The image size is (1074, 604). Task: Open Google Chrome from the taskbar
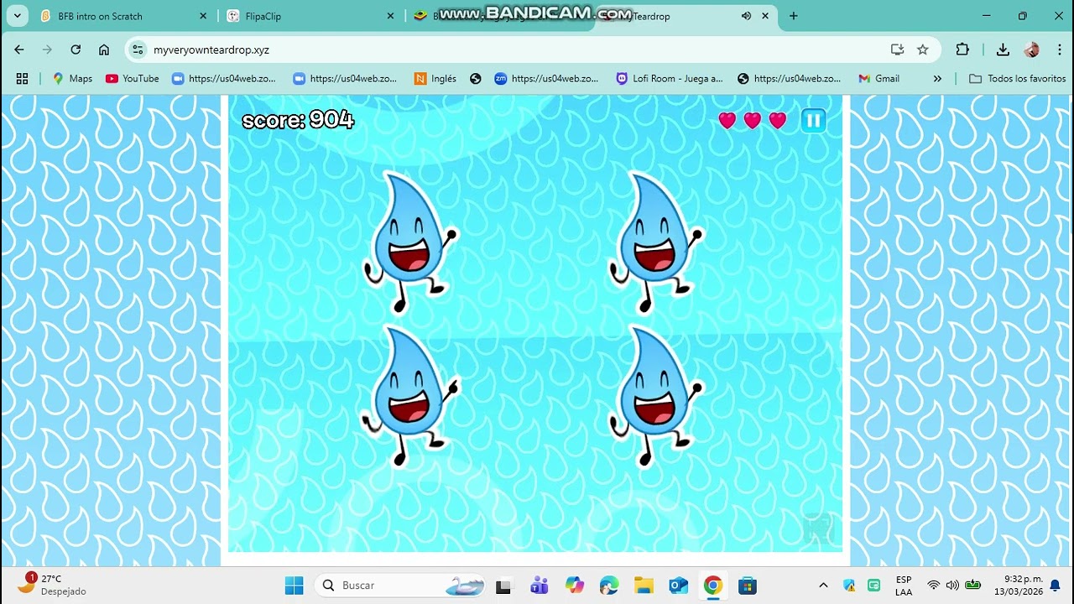click(x=713, y=586)
